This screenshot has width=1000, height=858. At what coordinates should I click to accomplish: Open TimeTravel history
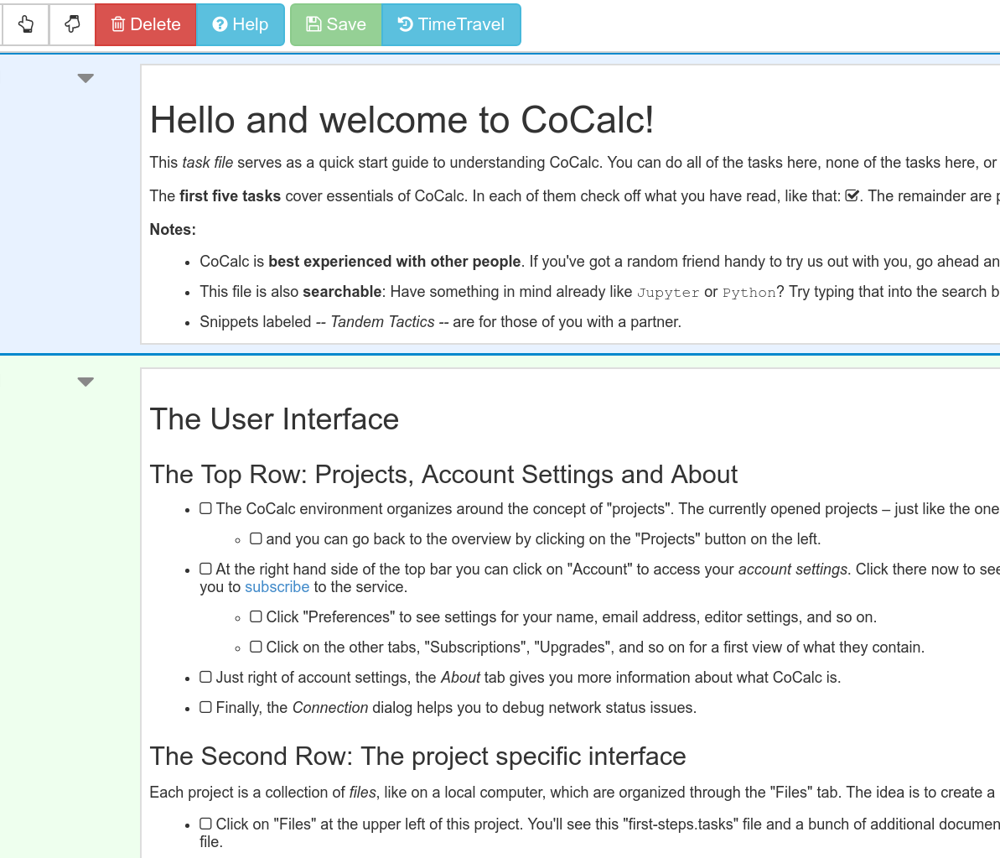point(451,24)
